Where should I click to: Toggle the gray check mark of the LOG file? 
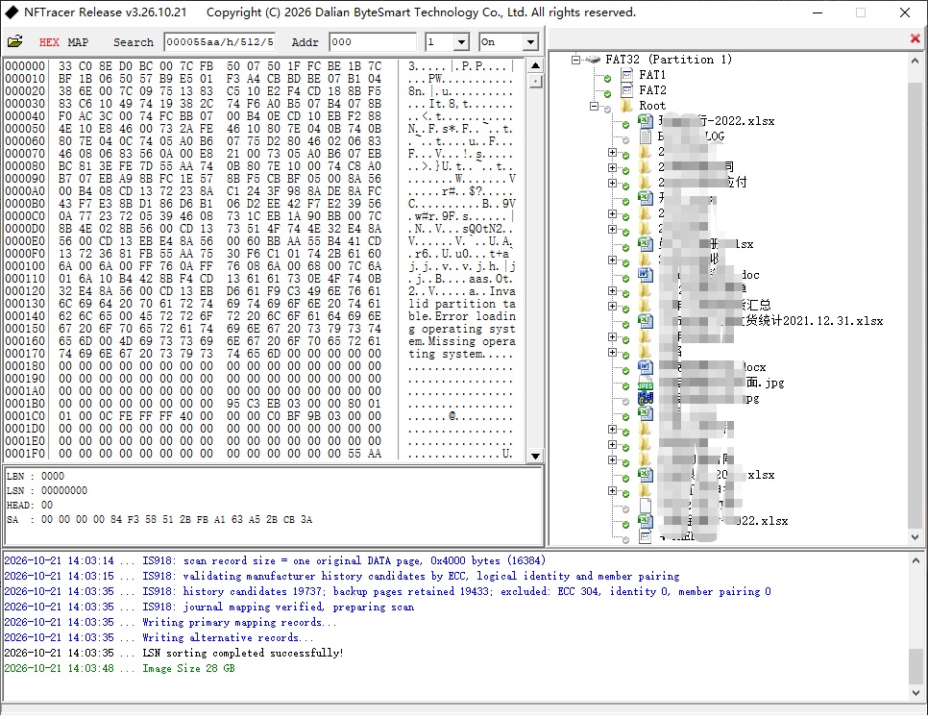pyautogui.click(x=625, y=140)
